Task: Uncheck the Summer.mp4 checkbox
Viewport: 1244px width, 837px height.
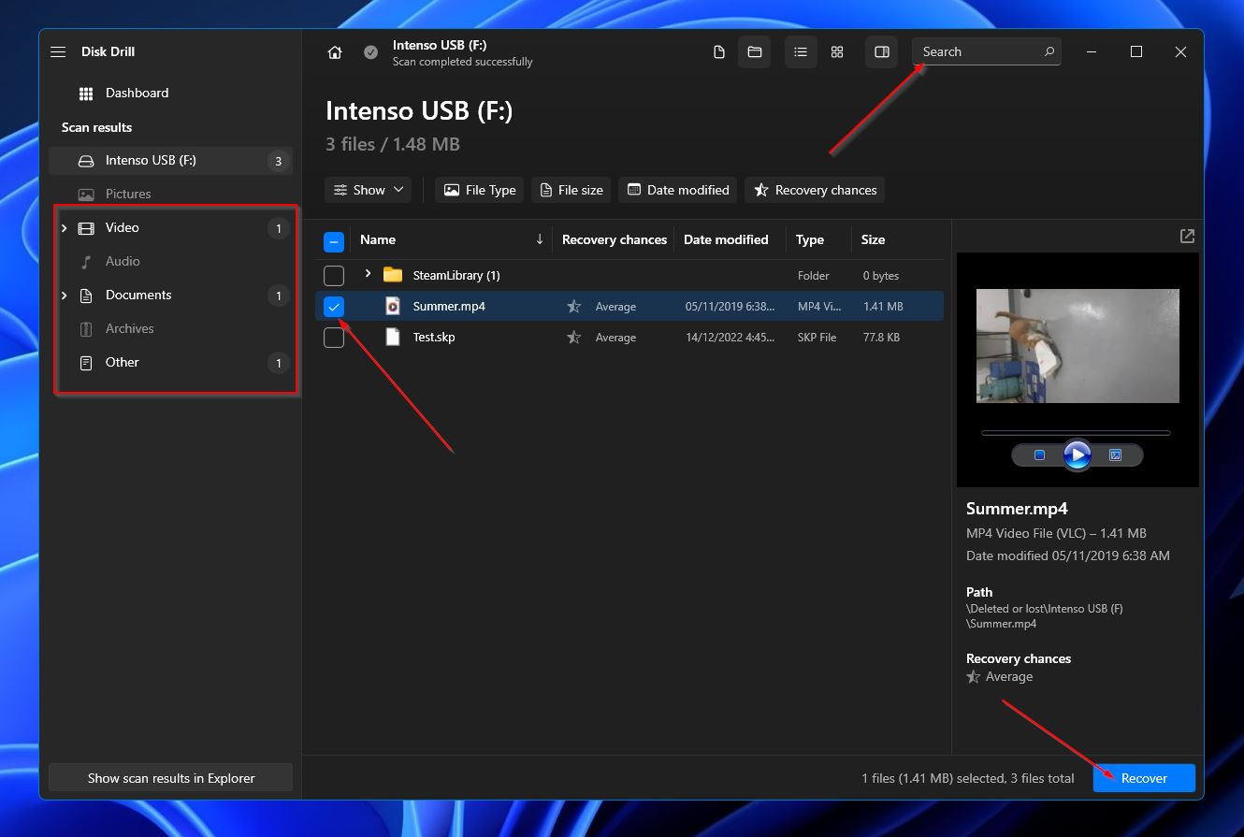Action: (334, 307)
